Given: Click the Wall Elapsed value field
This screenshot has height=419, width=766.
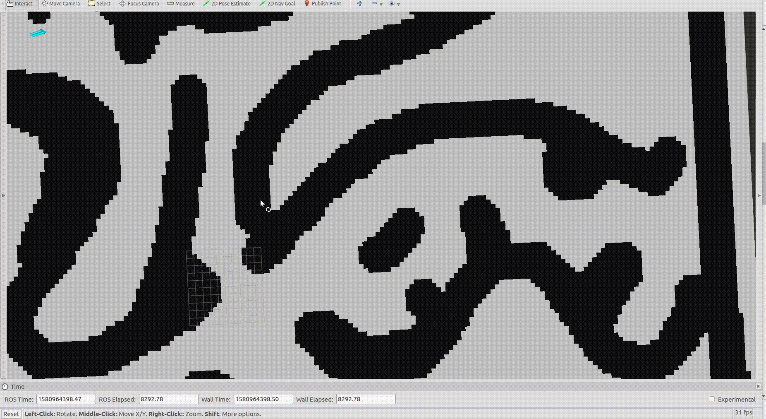Looking at the screenshot, I should pyautogui.click(x=366, y=399).
